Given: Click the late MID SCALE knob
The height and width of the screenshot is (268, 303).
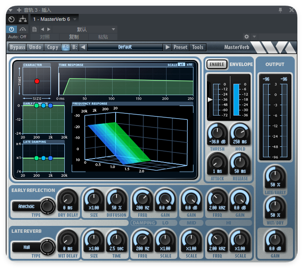Looking at the screenshot, I should tap(191, 240).
